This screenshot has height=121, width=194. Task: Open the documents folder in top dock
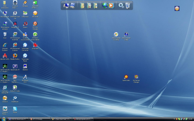(82, 6)
